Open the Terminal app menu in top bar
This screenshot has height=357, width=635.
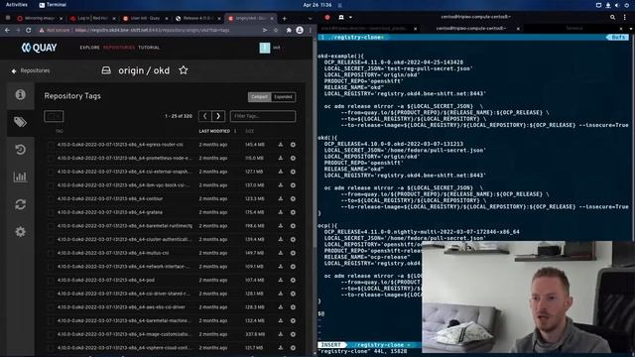[53, 5]
